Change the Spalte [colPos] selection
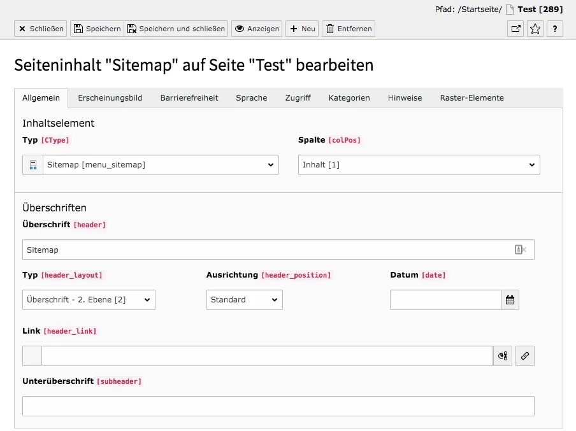 (419, 164)
